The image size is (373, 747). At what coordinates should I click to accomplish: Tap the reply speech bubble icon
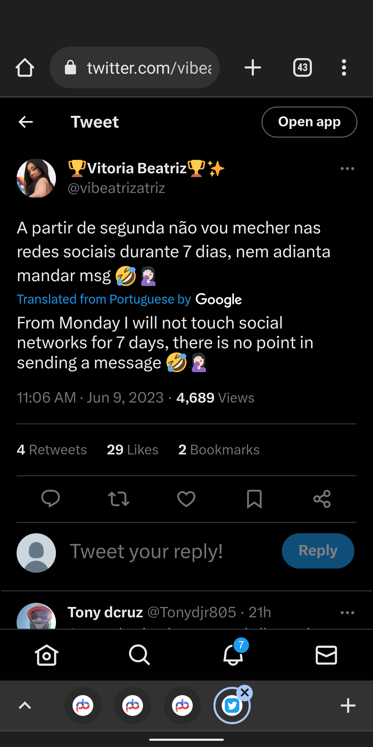(x=50, y=499)
